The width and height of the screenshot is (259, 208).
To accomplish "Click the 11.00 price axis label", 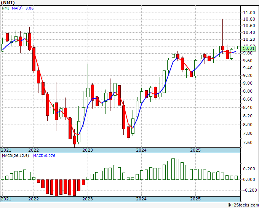I will click(x=249, y=13).
